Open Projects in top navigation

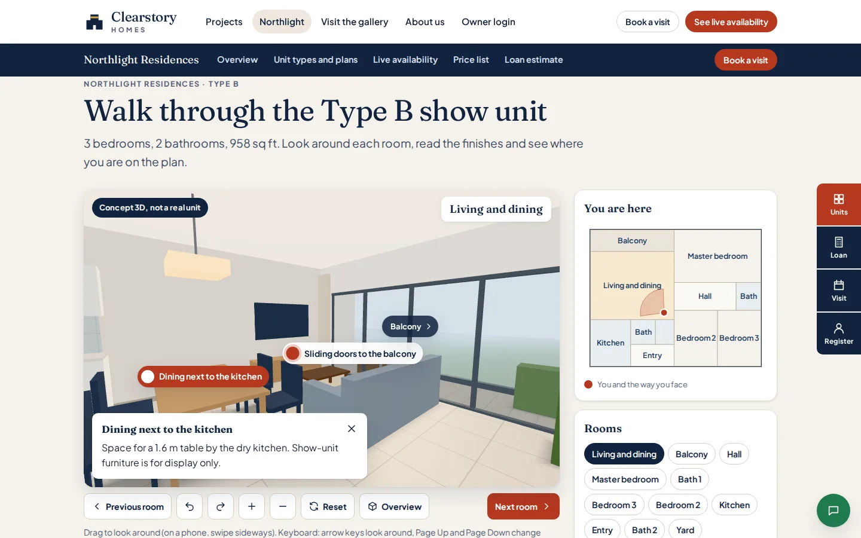[x=224, y=22]
